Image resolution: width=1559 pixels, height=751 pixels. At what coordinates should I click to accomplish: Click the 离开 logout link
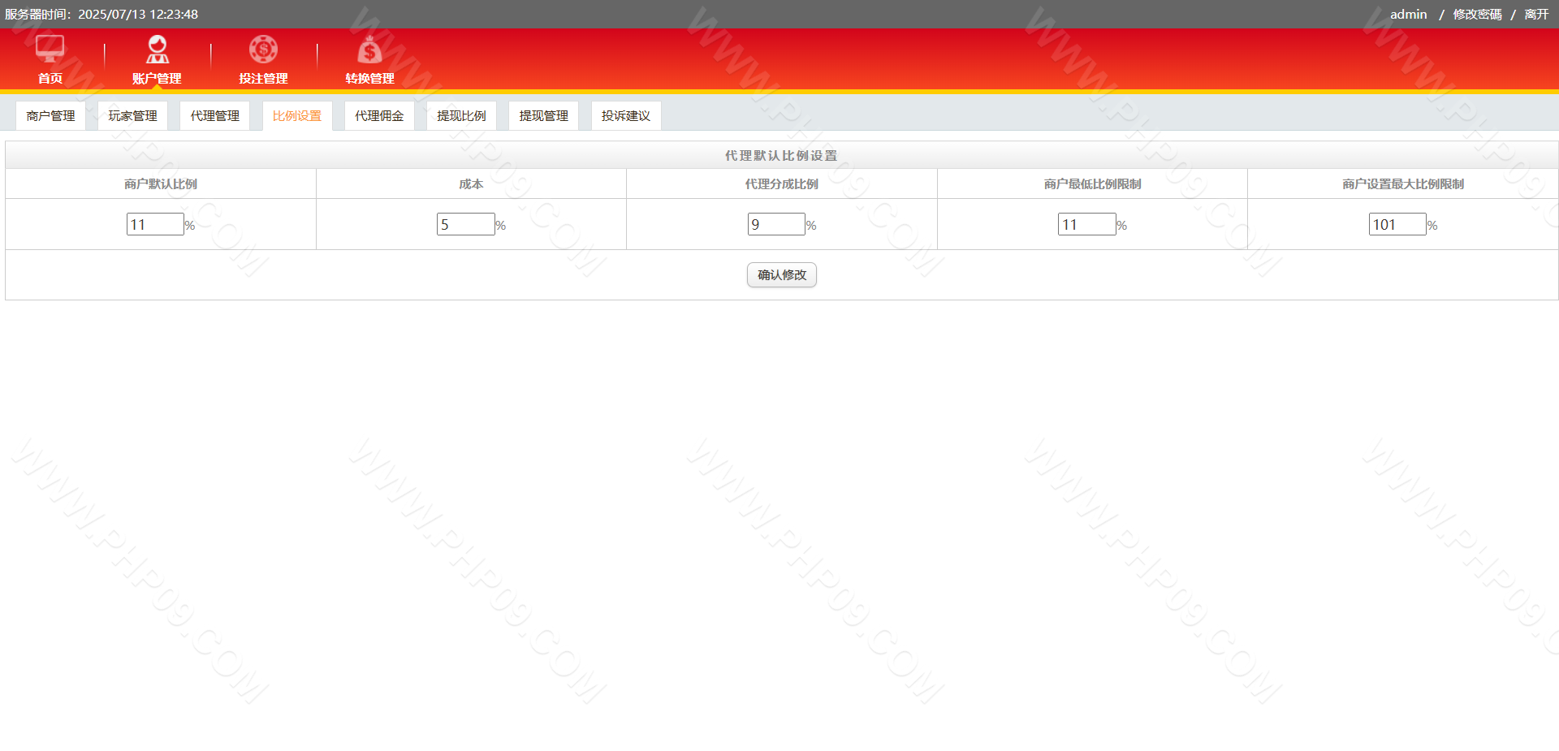tap(1536, 15)
